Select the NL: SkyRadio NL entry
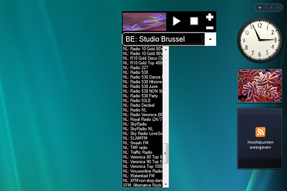 [x=142, y=129]
